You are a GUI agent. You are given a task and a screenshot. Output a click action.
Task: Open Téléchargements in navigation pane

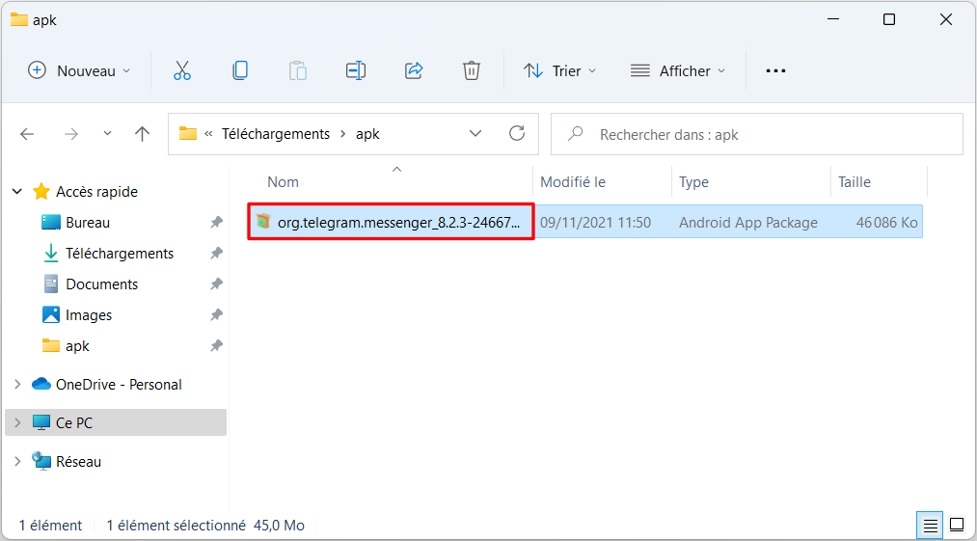click(x=119, y=253)
